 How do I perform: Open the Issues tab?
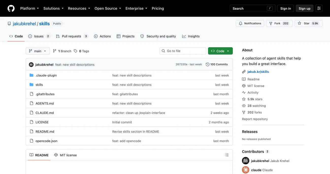pyautogui.click(x=39, y=36)
